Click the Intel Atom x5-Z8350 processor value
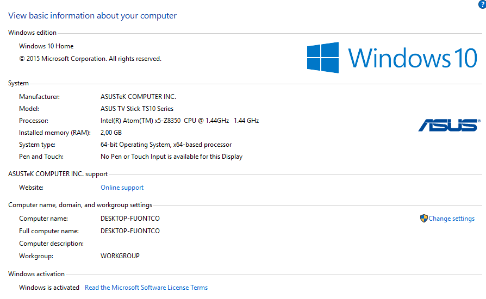Viewport: 486px width, 299px height. (x=179, y=121)
